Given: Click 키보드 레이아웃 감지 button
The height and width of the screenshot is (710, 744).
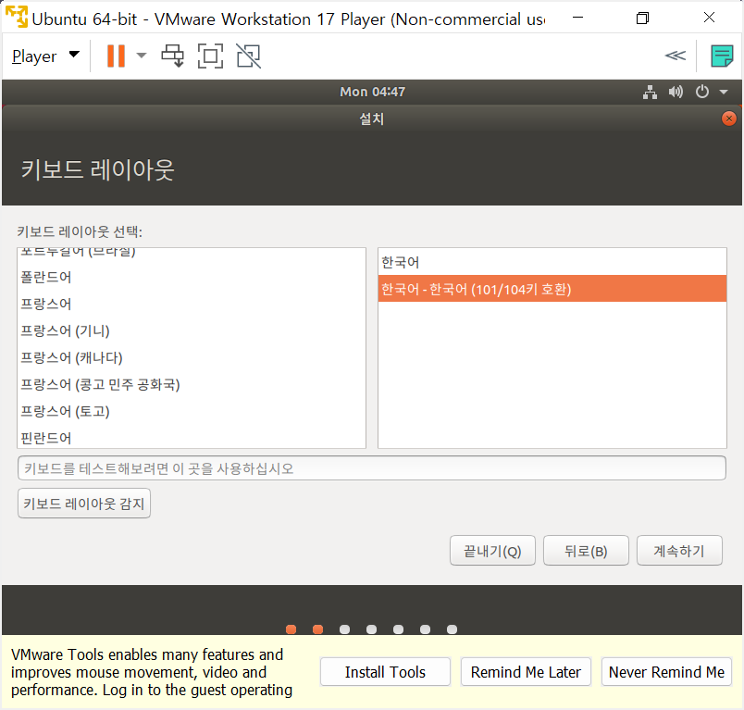Looking at the screenshot, I should pos(84,504).
